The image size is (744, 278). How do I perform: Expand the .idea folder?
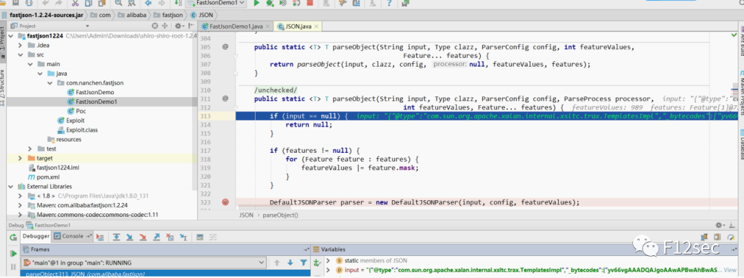pos(21,45)
